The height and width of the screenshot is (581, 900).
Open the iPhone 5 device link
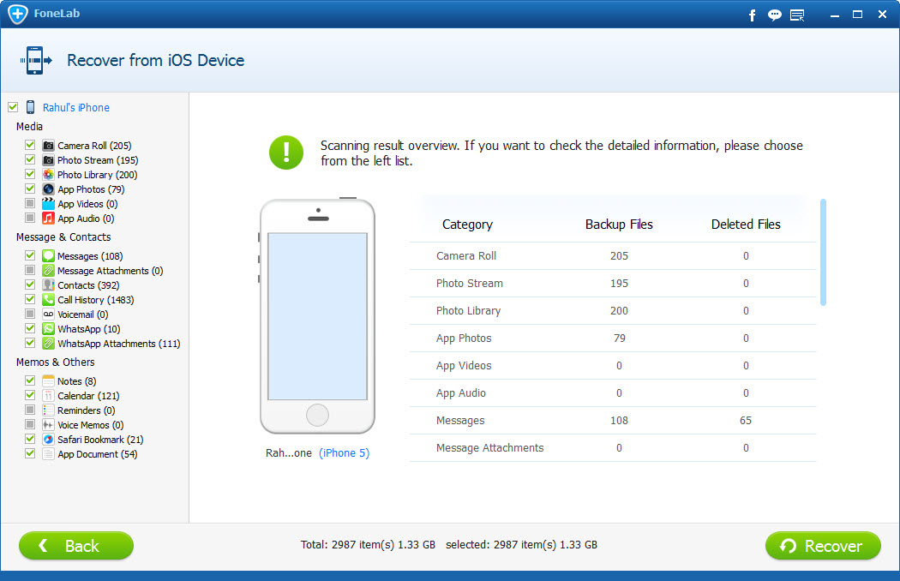pos(345,452)
